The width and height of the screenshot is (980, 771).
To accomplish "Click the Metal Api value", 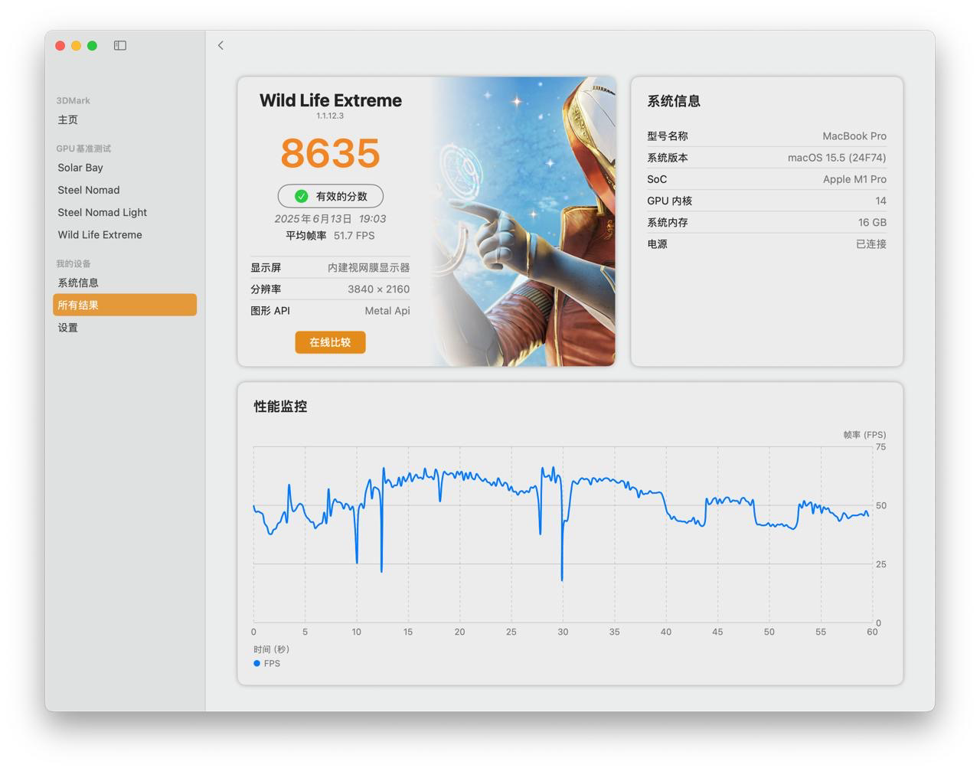I will point(387,311).
